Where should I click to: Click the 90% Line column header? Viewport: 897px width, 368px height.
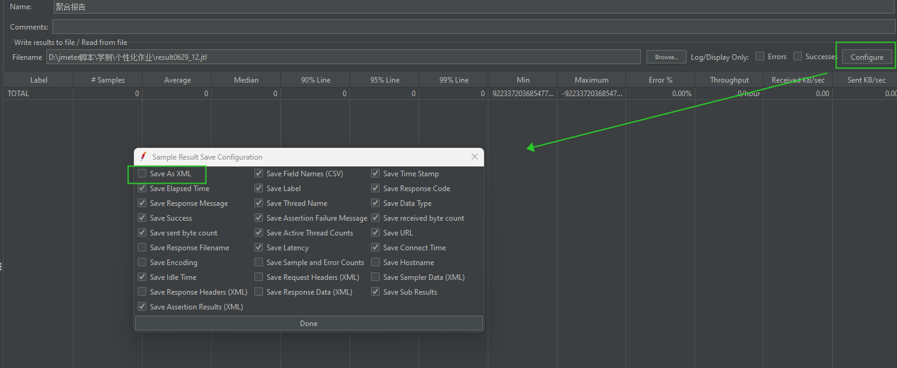coord(315,80)
